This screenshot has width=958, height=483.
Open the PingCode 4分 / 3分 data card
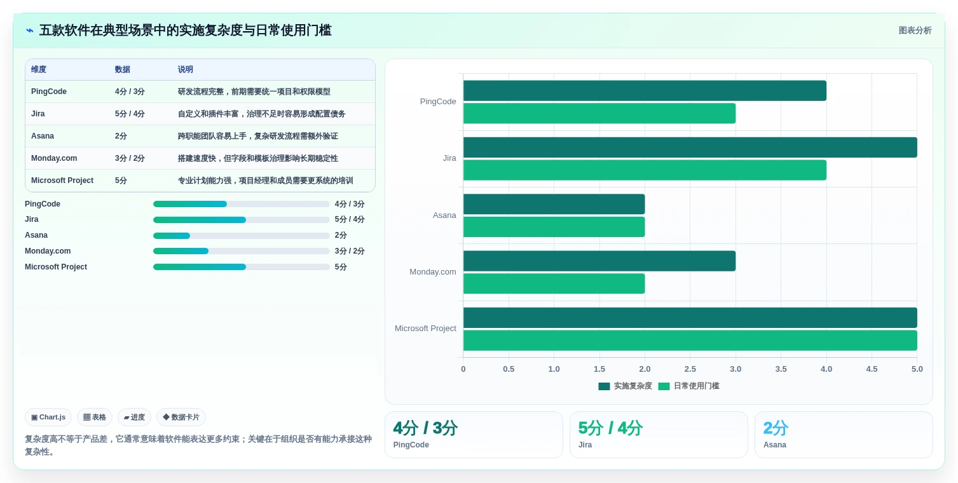pyautogui.click(x=474, y=435)
